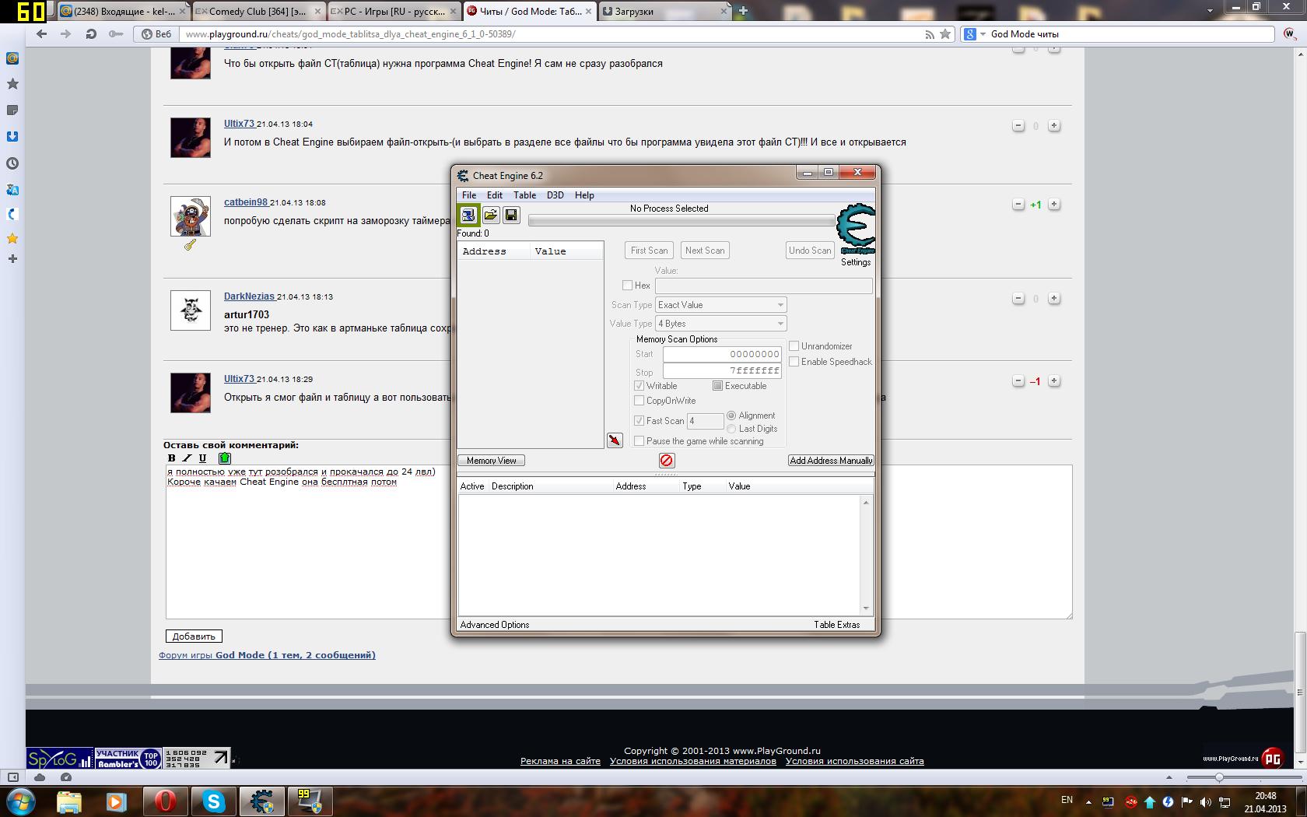This screenshot has height=817, width=1307.
Task: Open new browser tab plus button
Action: click(743, 11)
